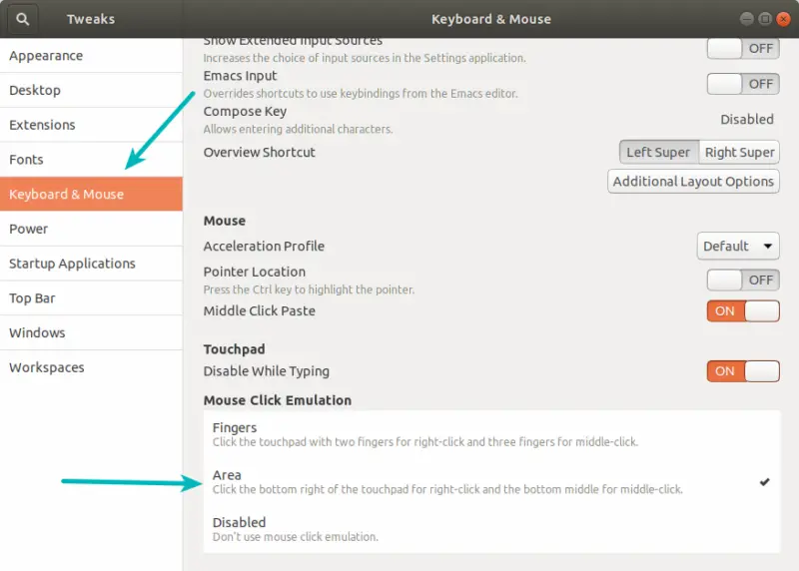Close the Tweaks window

pyautogui.click(x=783, y=19)
